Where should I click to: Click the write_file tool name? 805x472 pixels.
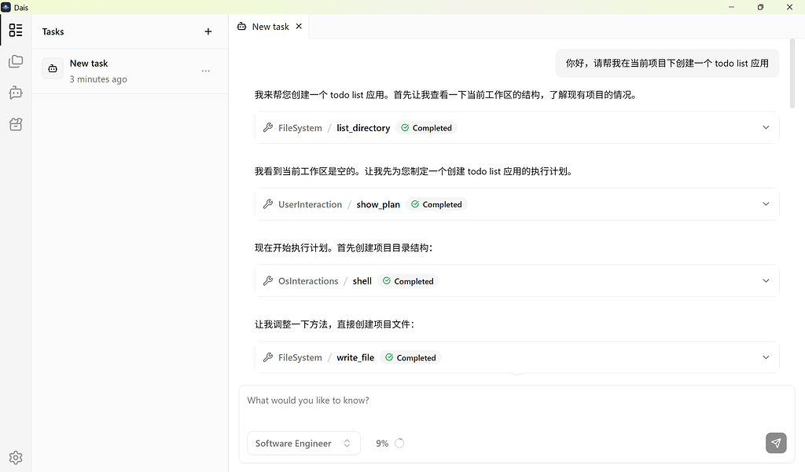[355, 357]
